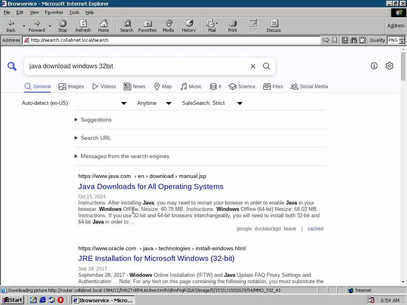
Task: Click the Stop toolbar button
Action: pyautogui.click(x=62, y=26)
